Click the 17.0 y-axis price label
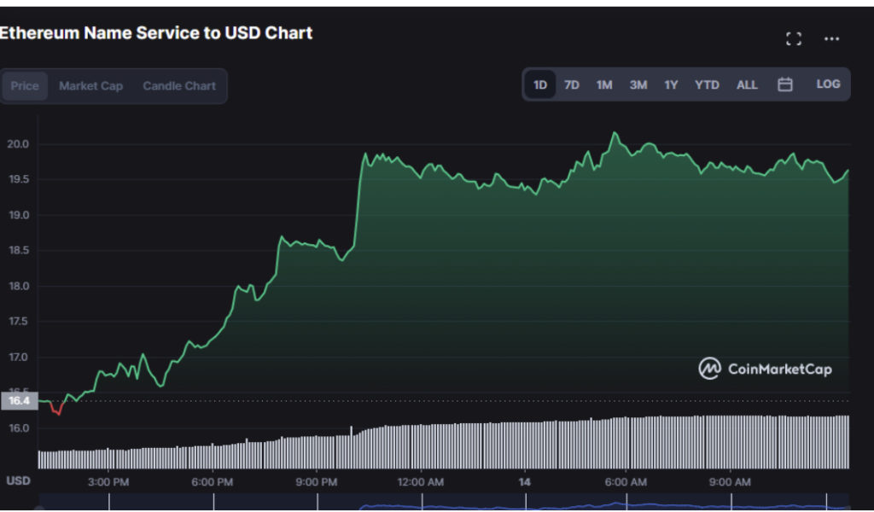The height and width of the screenshot is (512, 874). coord(18,357)
